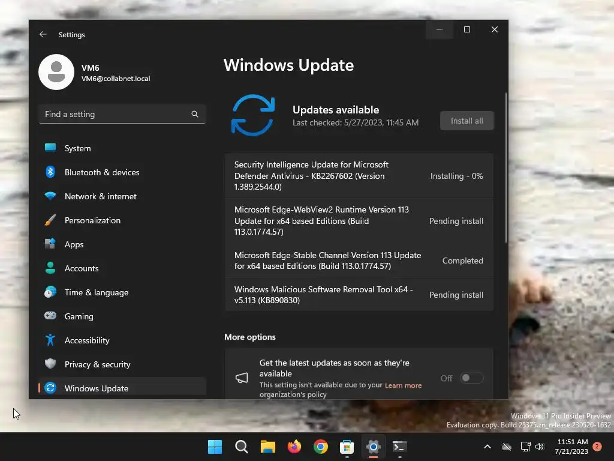Open Accessibility settings
This screenshot has height=461, width=614.
(x=122, y=340)
